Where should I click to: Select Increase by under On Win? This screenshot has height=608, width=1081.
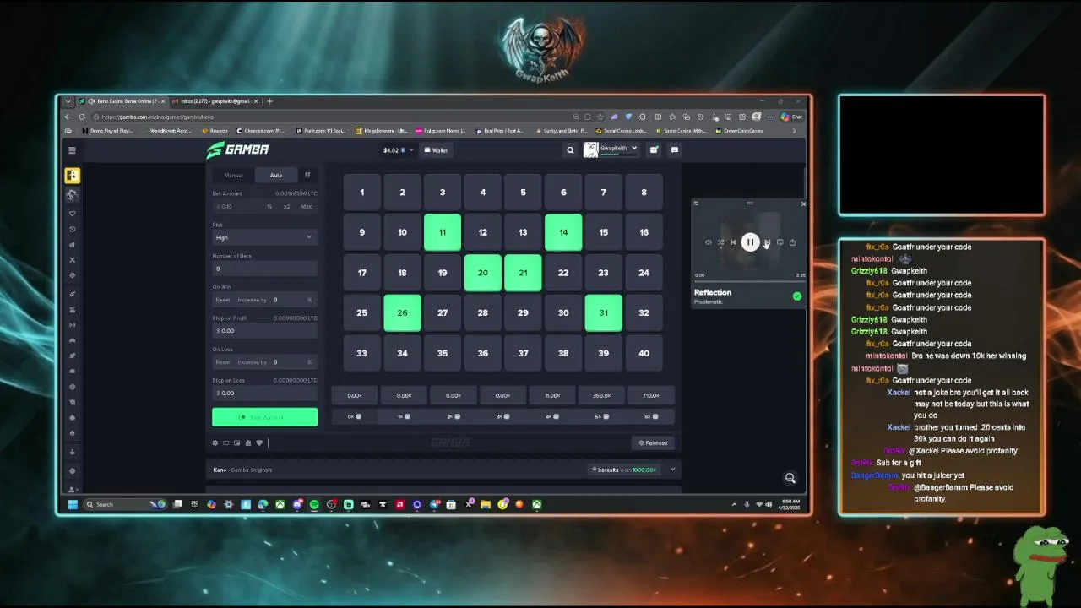click(253, 300)
